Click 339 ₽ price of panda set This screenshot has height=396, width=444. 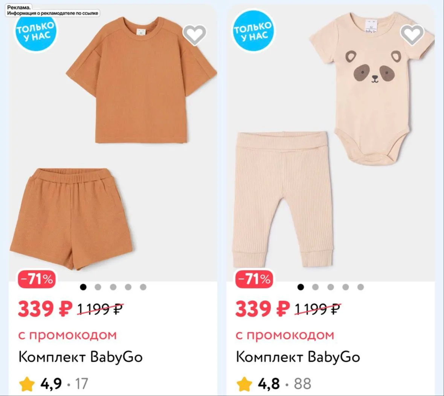click(262, 309)
